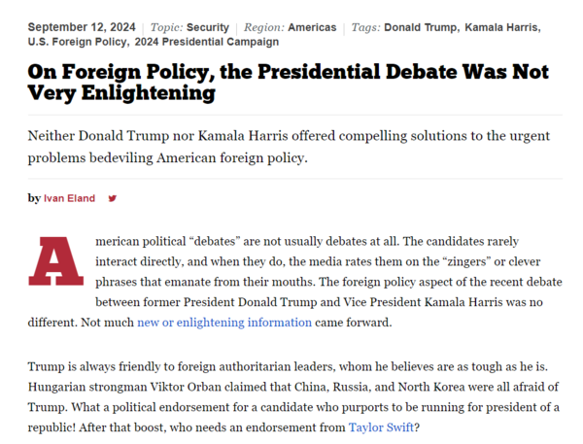The width and height of the screenshot is (583, 444).
Task: Click the first paragraph about political debates
Action: click(294, 282)
